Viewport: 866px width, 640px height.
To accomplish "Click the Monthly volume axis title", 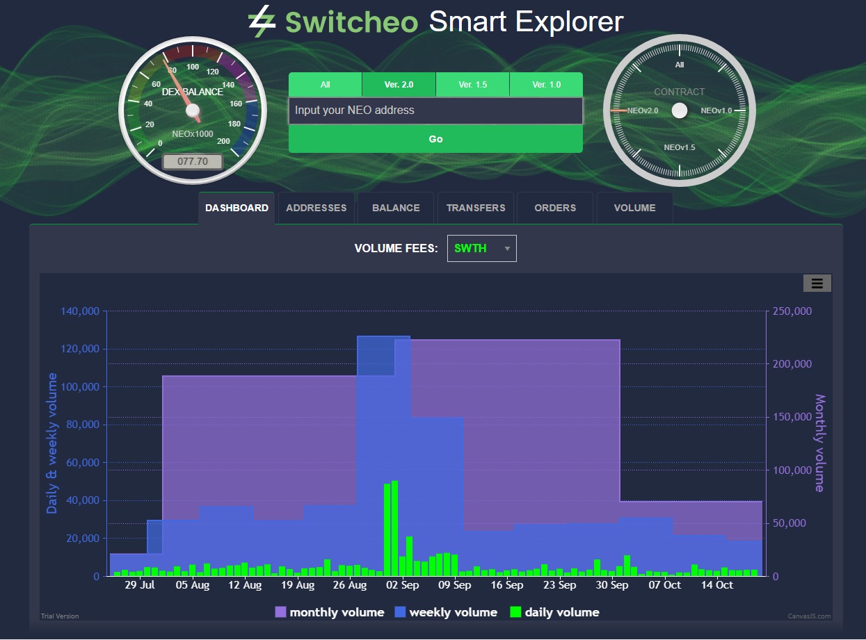I will pos(819,443).
